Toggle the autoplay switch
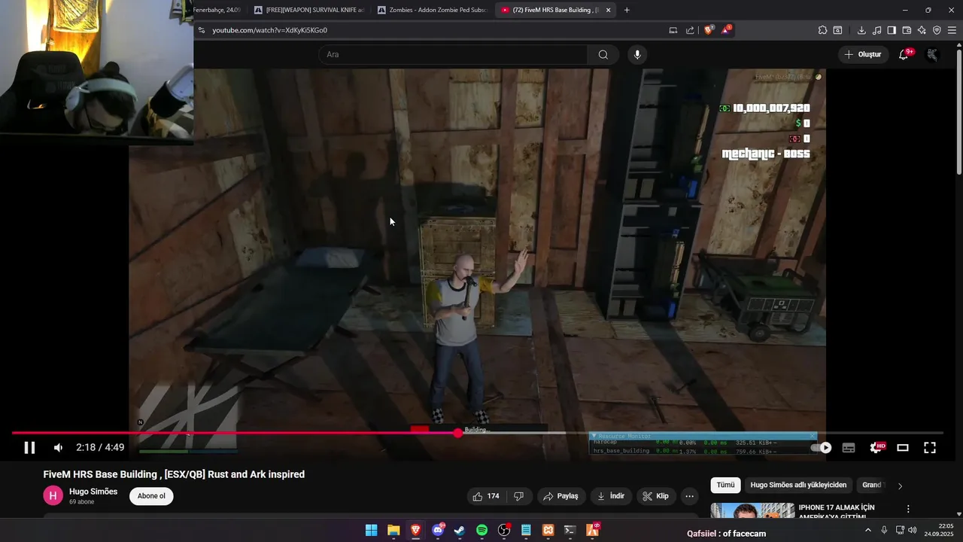The image size is (963, 542). click(x=822, y=448)
